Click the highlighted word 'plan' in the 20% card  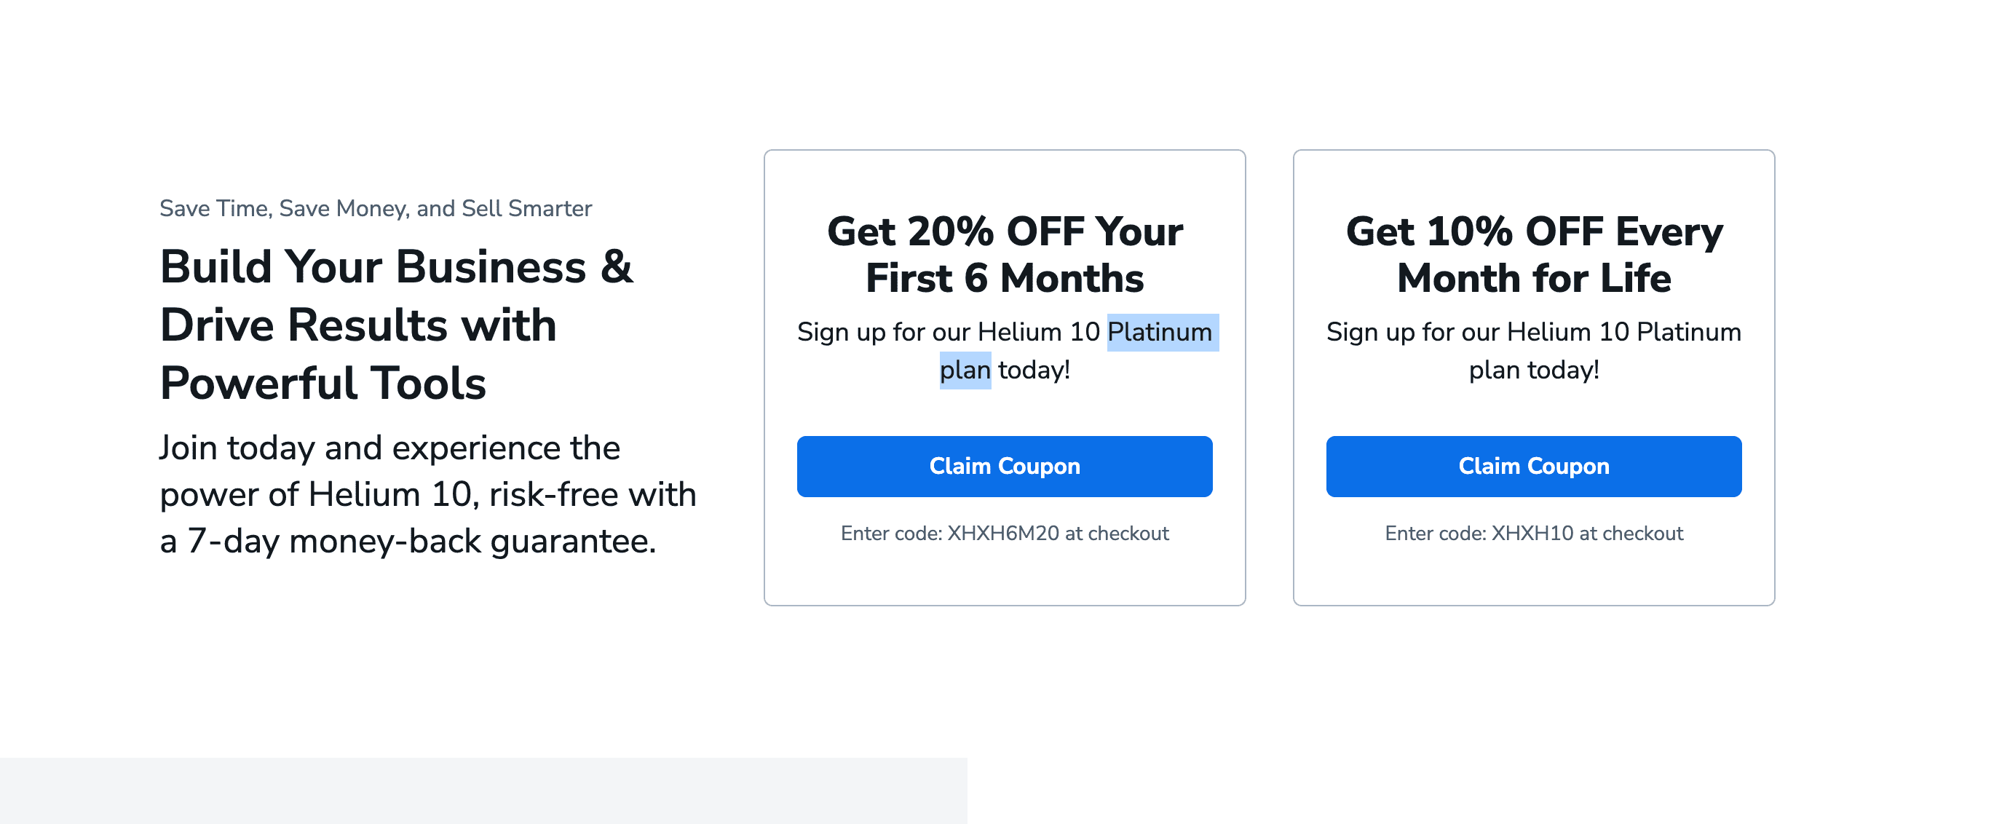point(965,370)
